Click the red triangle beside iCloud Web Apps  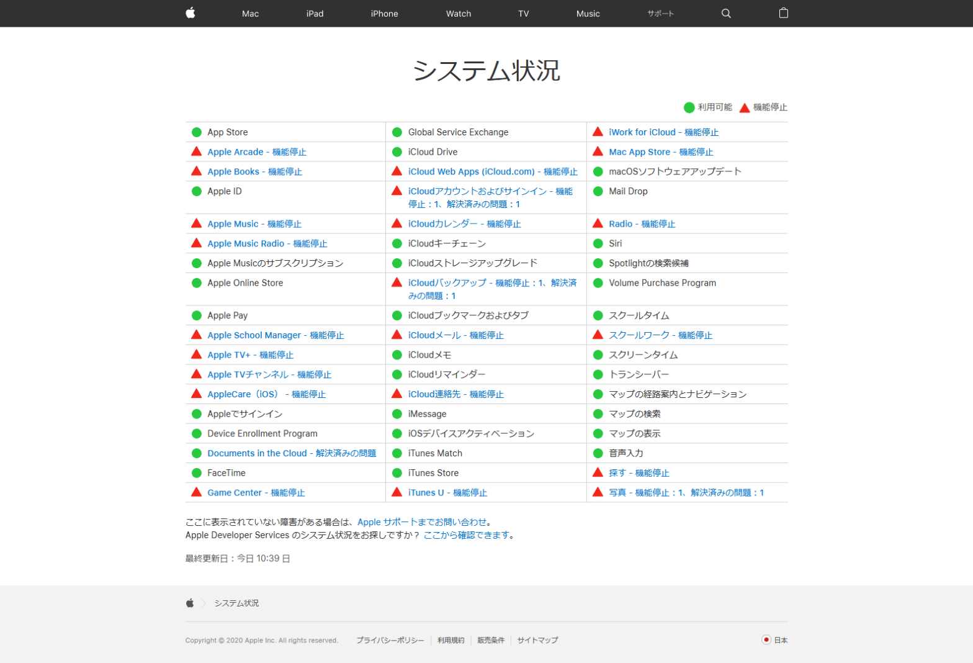[x=397, y=171]
